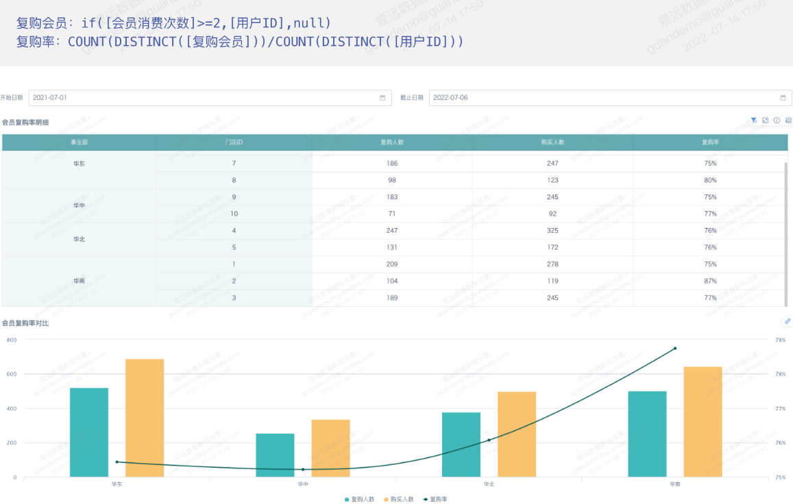The width and height of the screenshot is (793, 504).
Task: Click the link icon on 会员复购率对比 chart
Action: tap(788, 321)
